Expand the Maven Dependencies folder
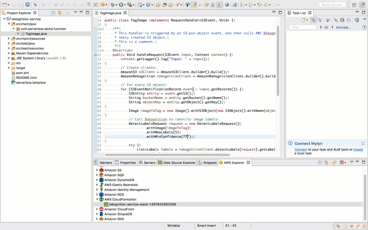368x230 pixels. click(9, 53)
